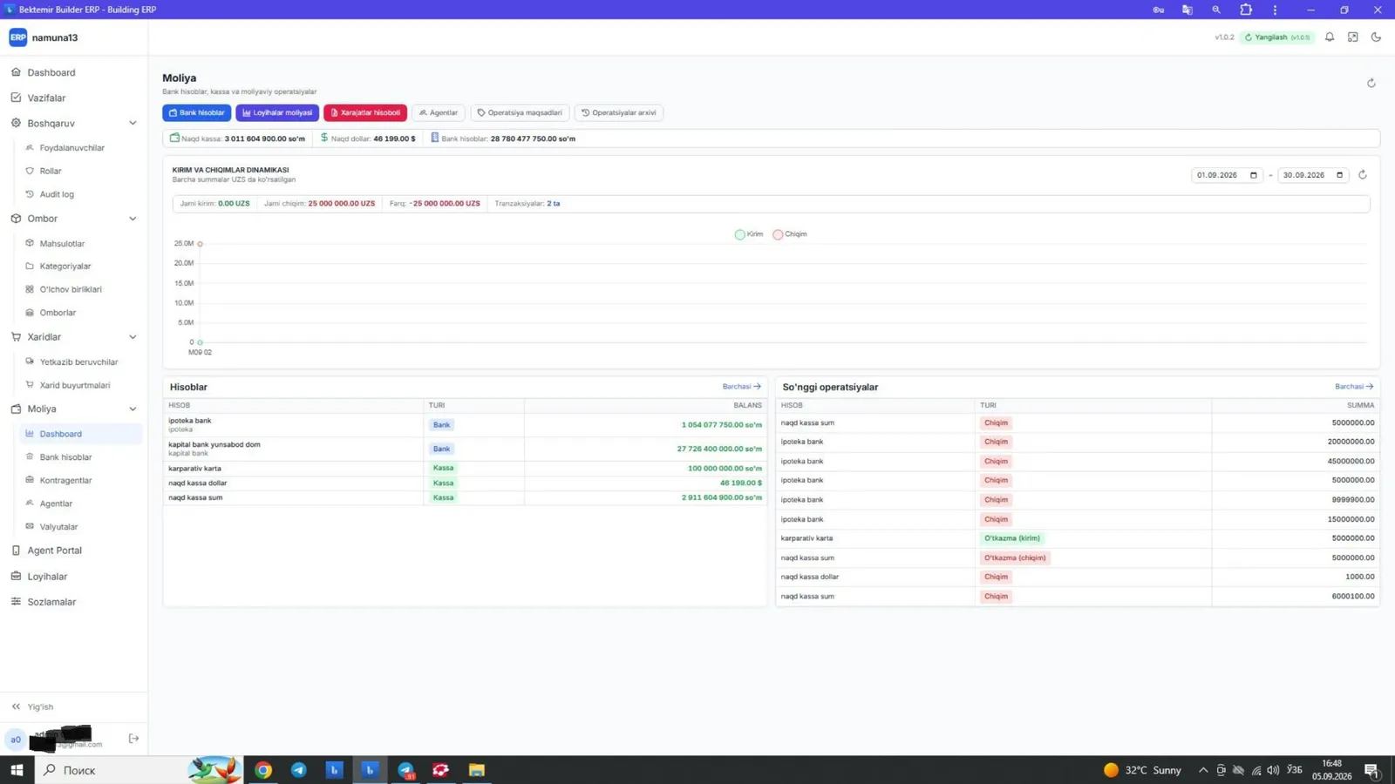Select kapital bank yunsabod dom row
1395x784 pixels.
tap(465, 449)
